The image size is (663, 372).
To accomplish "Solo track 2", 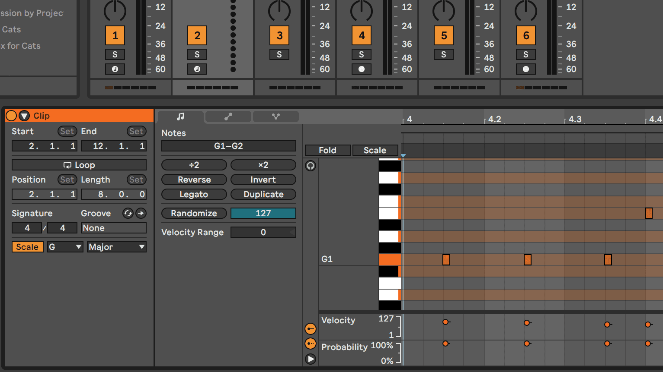I will 197,54.
